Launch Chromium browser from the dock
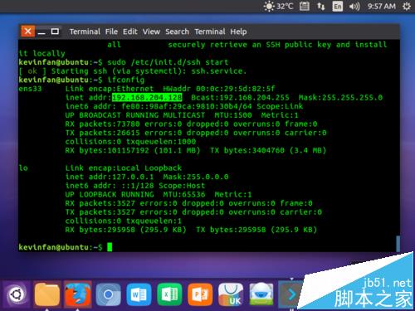 click(108, 294)
